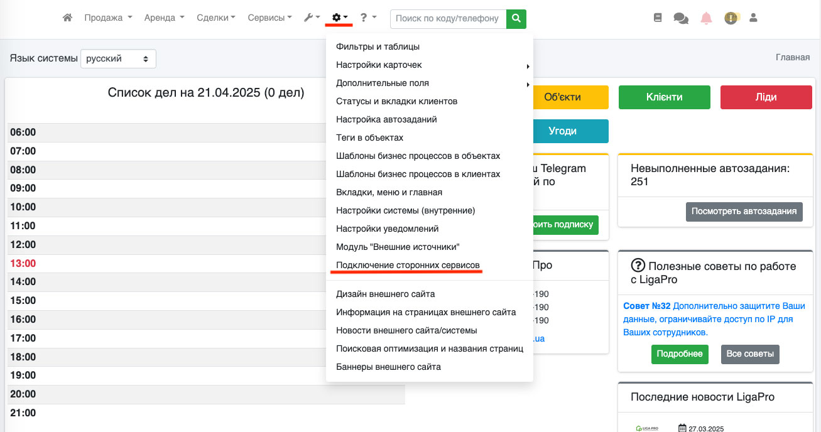Expand the Продажа dropdown menu
The height and width of the screenshot is (432, 821).
click(108, 18)
